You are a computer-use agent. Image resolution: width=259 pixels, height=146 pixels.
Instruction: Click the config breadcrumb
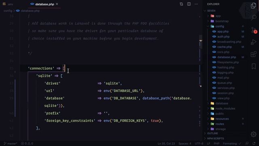point(8,11)
